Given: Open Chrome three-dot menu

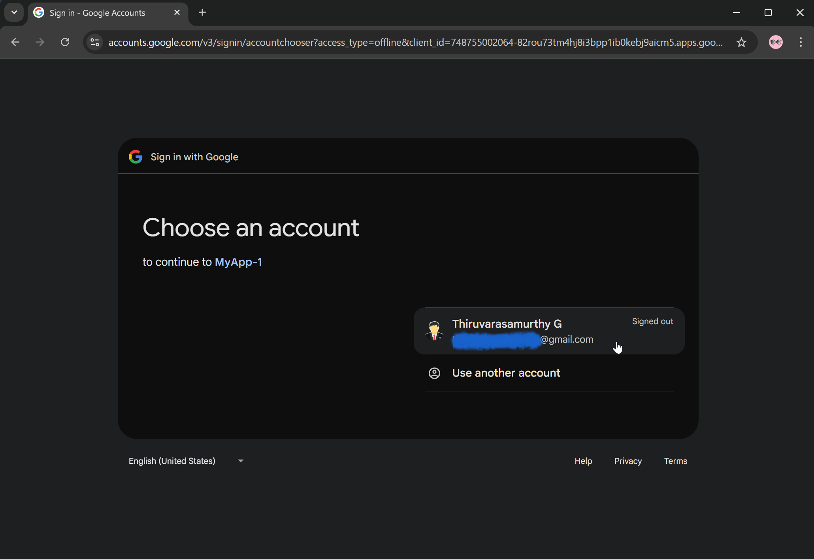Looking at the screenshot, I should point(801,42).
